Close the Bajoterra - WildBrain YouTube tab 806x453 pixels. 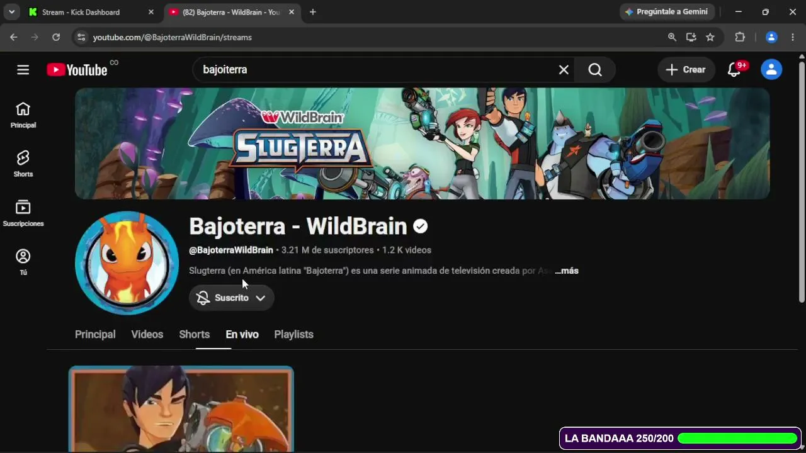click(292, 12)
